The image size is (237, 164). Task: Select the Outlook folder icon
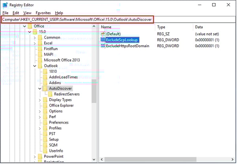pyautogui.click(x=40, y=66)
